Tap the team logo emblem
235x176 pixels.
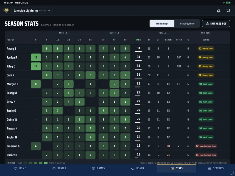tap(6, 10)
